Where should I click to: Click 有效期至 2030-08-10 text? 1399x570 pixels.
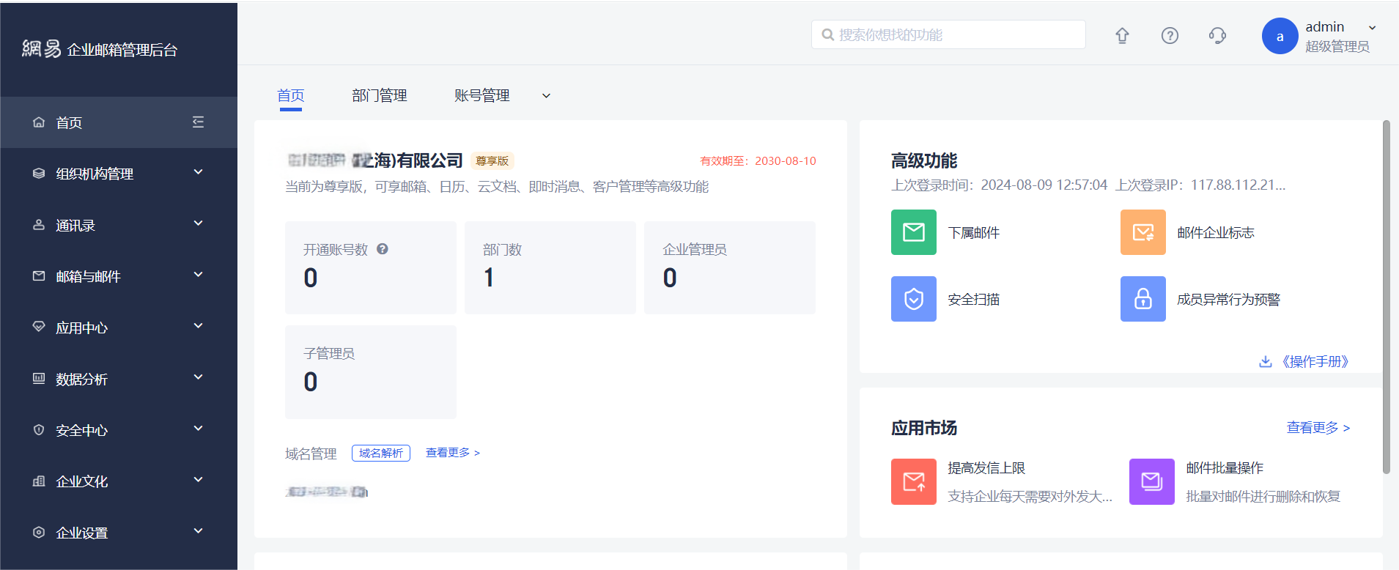pyautogui.click(x=758, y=160)
